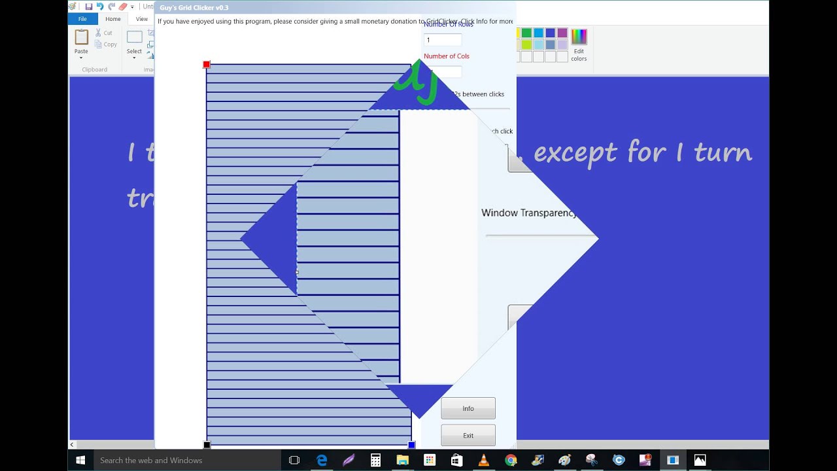The height and width of the screenshot is (471, 837).
Task: Open the Paint palette icon on the taskbar
Action: click(x=564, y=461)
